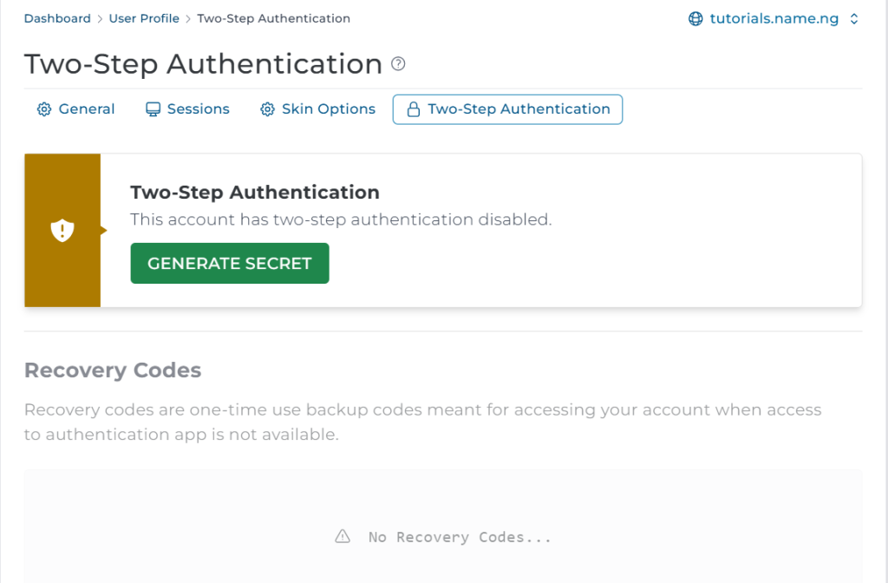This screenshot has width=888, height=583.
Task: Click the shield warning icon in the yellow panel
Action: 62,231
